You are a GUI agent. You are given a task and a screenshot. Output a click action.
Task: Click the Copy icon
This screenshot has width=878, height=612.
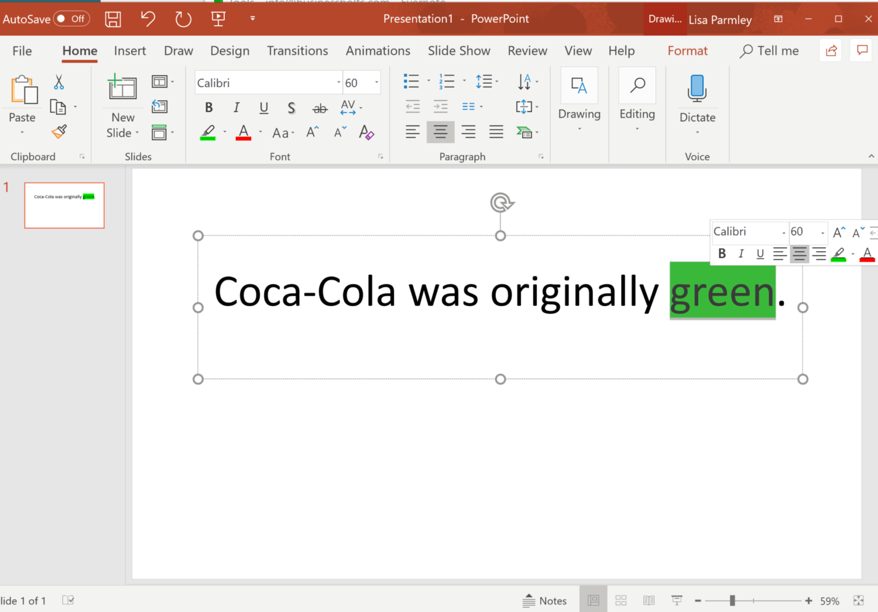click(58, 107)
